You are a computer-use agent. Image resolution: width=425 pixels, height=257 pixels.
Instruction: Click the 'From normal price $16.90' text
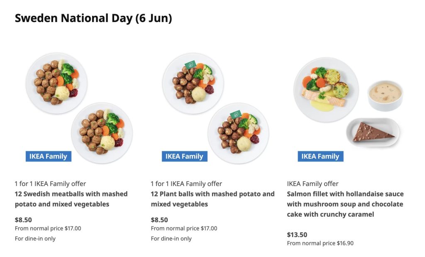320,243
